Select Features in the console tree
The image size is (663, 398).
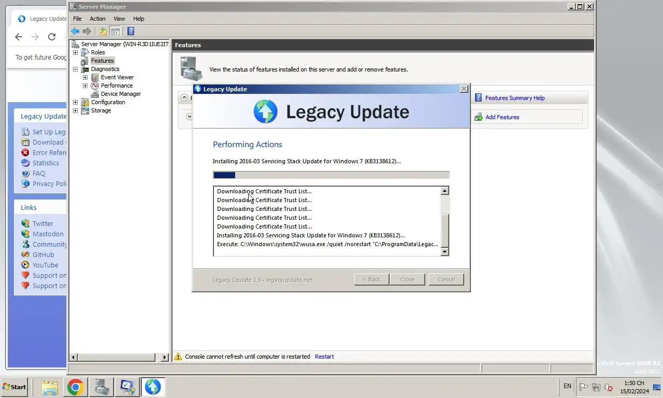(102, 61)
